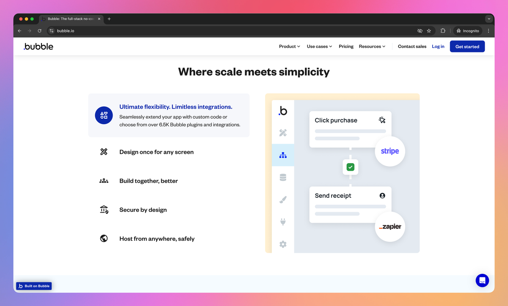Select the Workflow tree icon in illustration sidebar
This screenshot has height=306, width=508.
[283, 155]
